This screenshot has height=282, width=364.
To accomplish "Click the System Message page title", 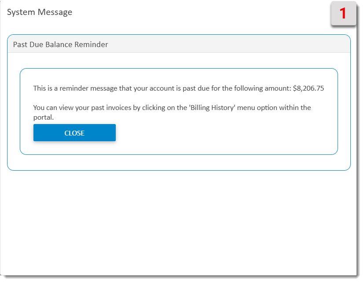I will [39, 12].
